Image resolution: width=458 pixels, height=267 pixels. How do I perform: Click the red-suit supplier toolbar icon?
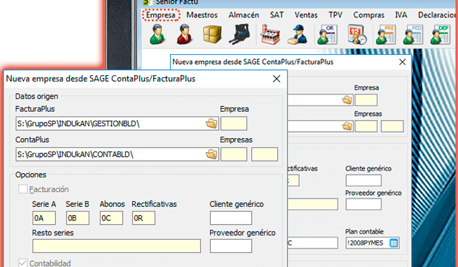tap(185, 34)
